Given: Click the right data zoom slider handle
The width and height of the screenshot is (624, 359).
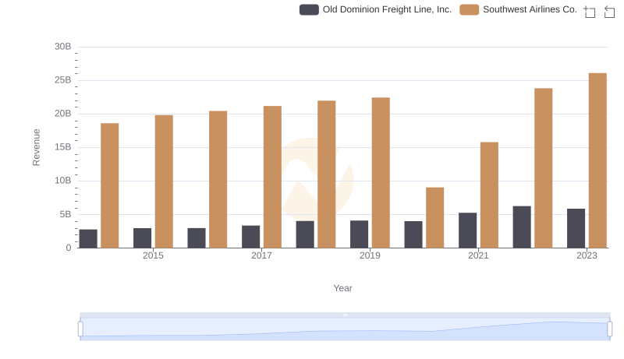Looking at the screenshot, I should pyautogui.click(x=610, y=329).
